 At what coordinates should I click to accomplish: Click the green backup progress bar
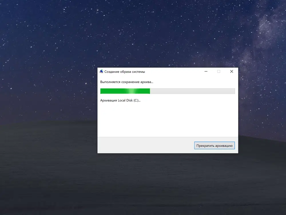[167, 91]
